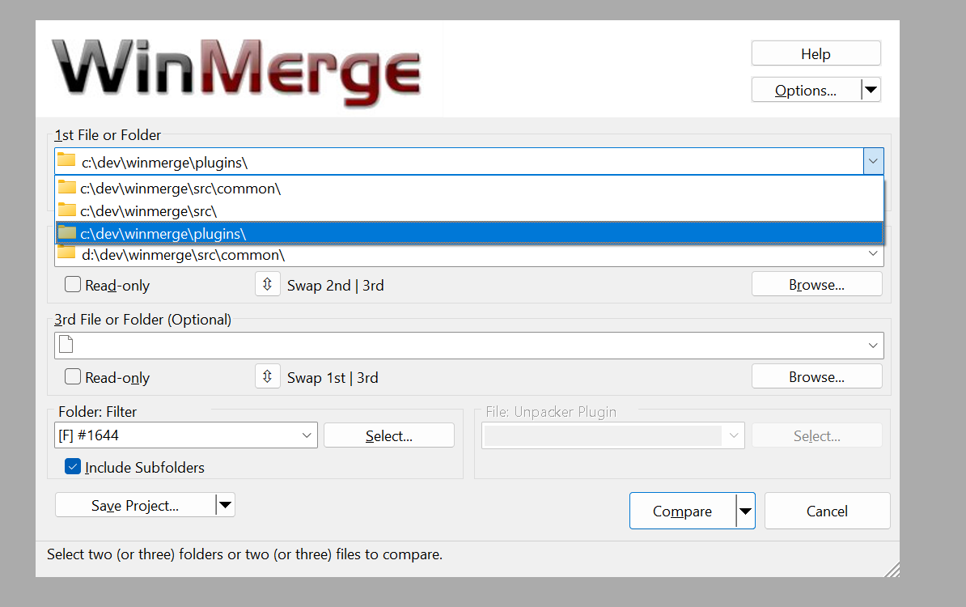Select c:\dev\winmerge\src\ from list
This screenshot has height=607, width=966.
[469, 210]
